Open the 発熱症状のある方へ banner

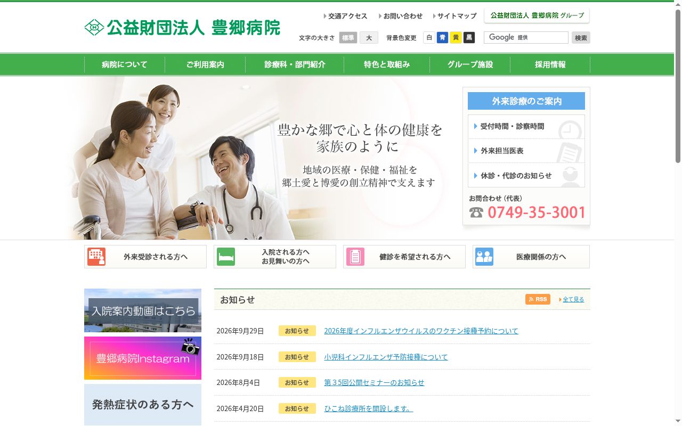pyautogui.click(x=143, y=405)
